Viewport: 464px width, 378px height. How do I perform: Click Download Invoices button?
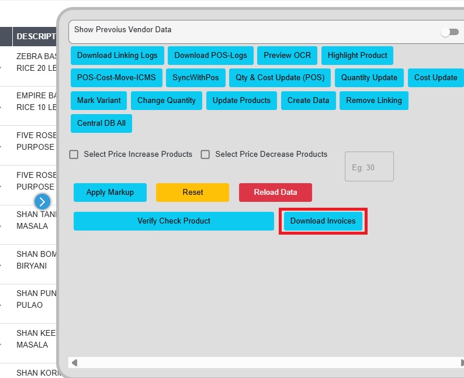pyautogui.click(x=323, y=221)
